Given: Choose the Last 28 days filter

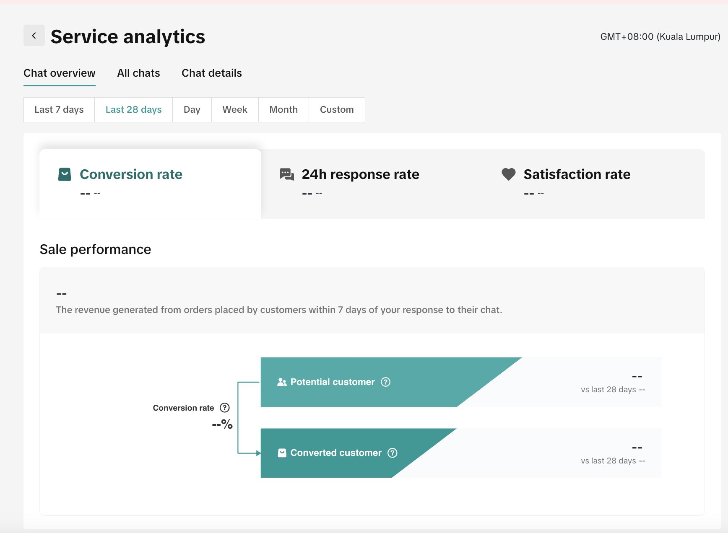Looking at the screenshot, I should pyautogui.click(x=133, y=110).
